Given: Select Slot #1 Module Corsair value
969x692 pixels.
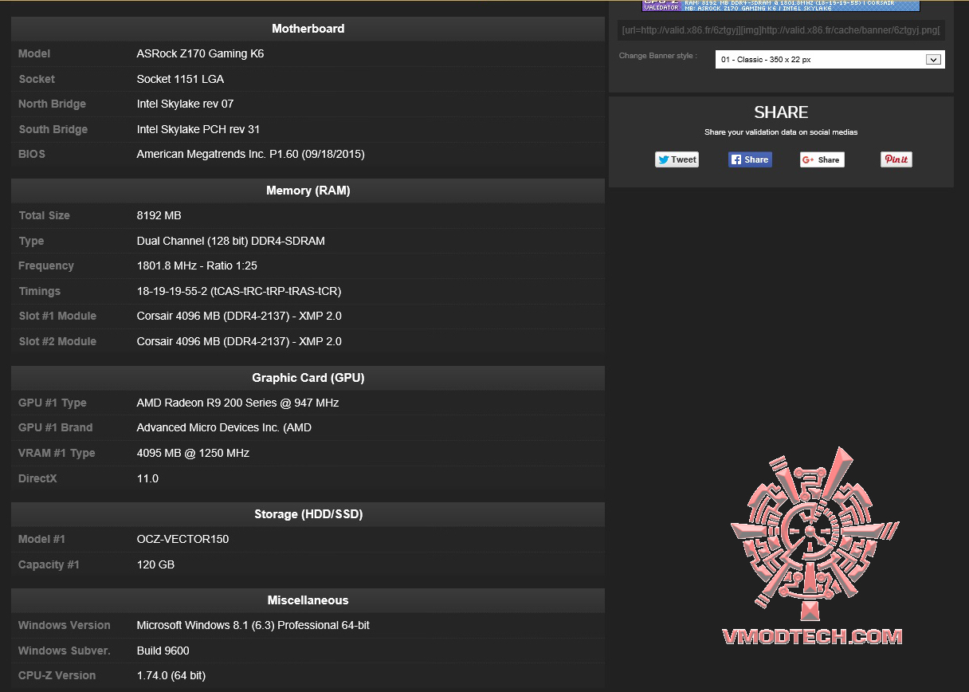Looking at the screenshot, I should coord(239,316).
